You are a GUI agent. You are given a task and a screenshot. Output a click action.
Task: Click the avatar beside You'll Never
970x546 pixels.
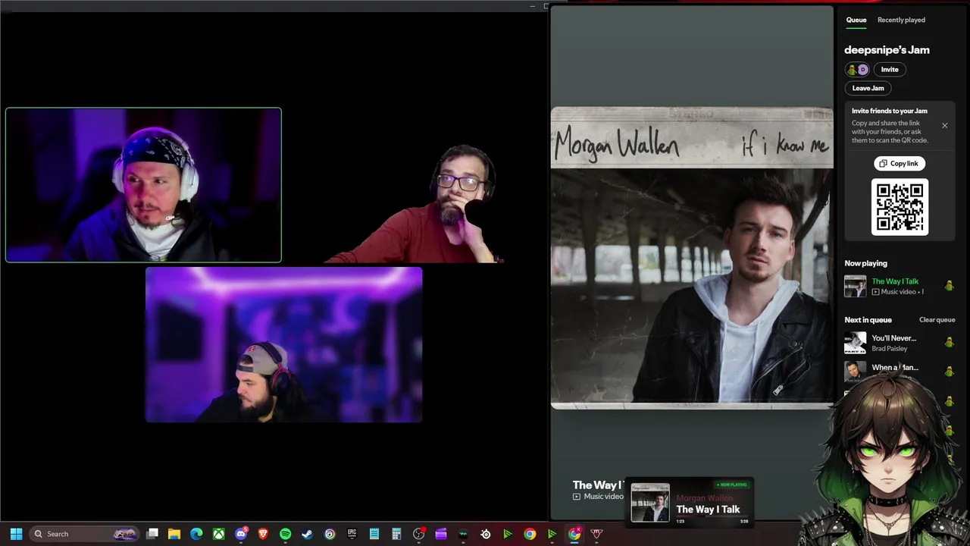click(x=949, y=343)
